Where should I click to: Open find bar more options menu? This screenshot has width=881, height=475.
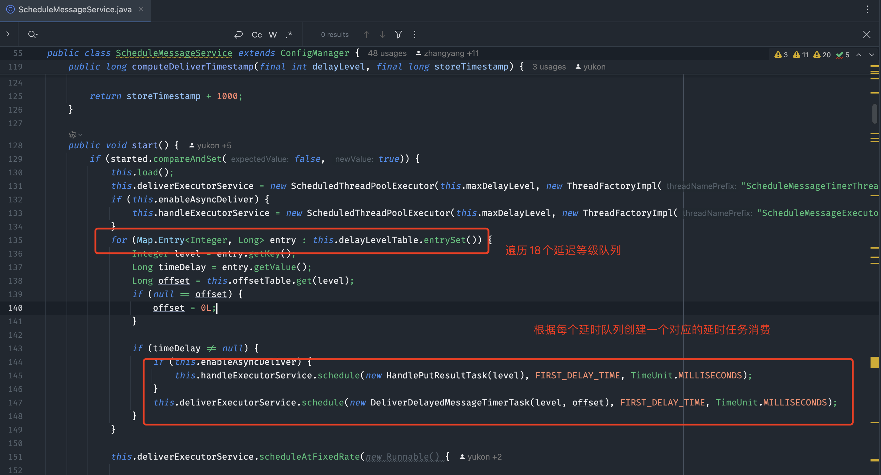(x=415, y=34)
